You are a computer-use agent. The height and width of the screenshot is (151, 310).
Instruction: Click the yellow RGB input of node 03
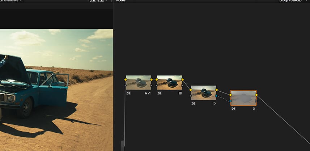(191, 90)
